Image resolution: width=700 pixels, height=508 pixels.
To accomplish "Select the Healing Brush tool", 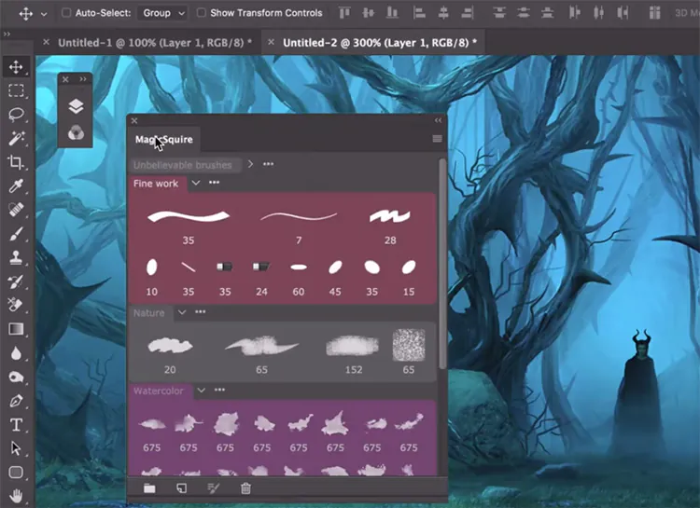I will [16, 209].
